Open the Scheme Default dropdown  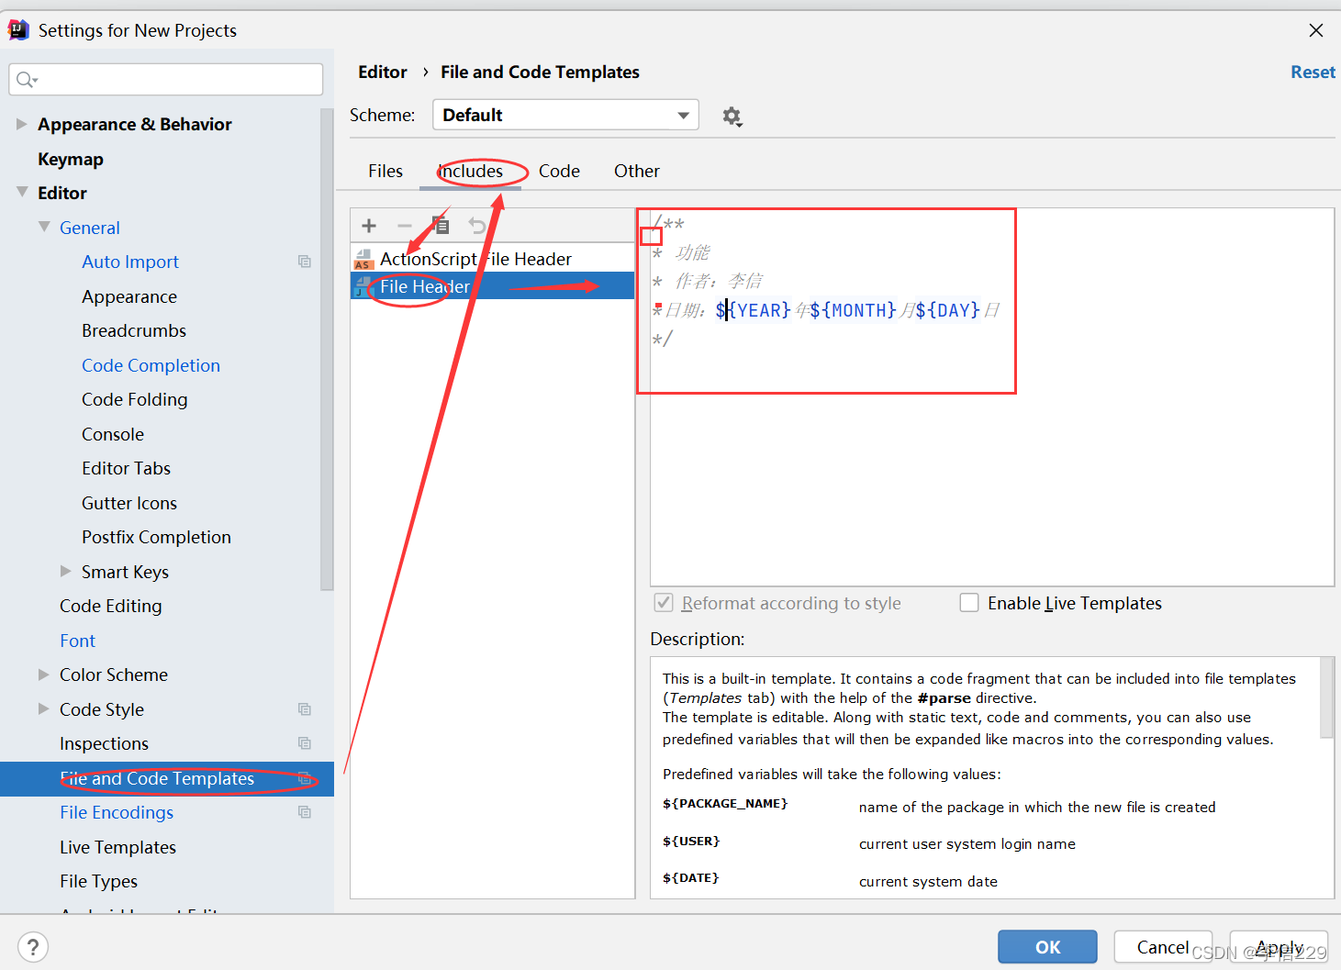click(x=565, y=115)
